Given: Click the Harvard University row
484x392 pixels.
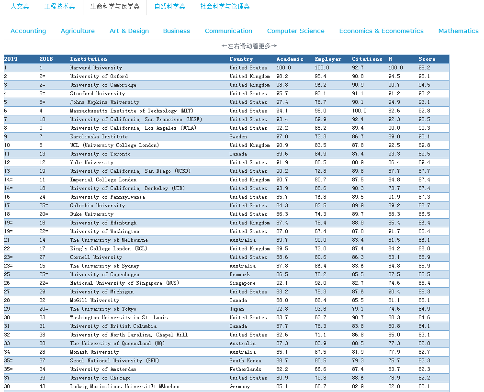Looking at the screenshot, I should coord(96,68).
